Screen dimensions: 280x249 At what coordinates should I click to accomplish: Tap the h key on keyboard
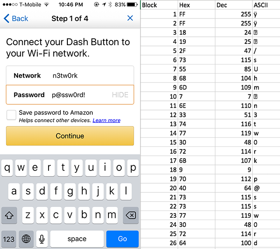point(84,192)
